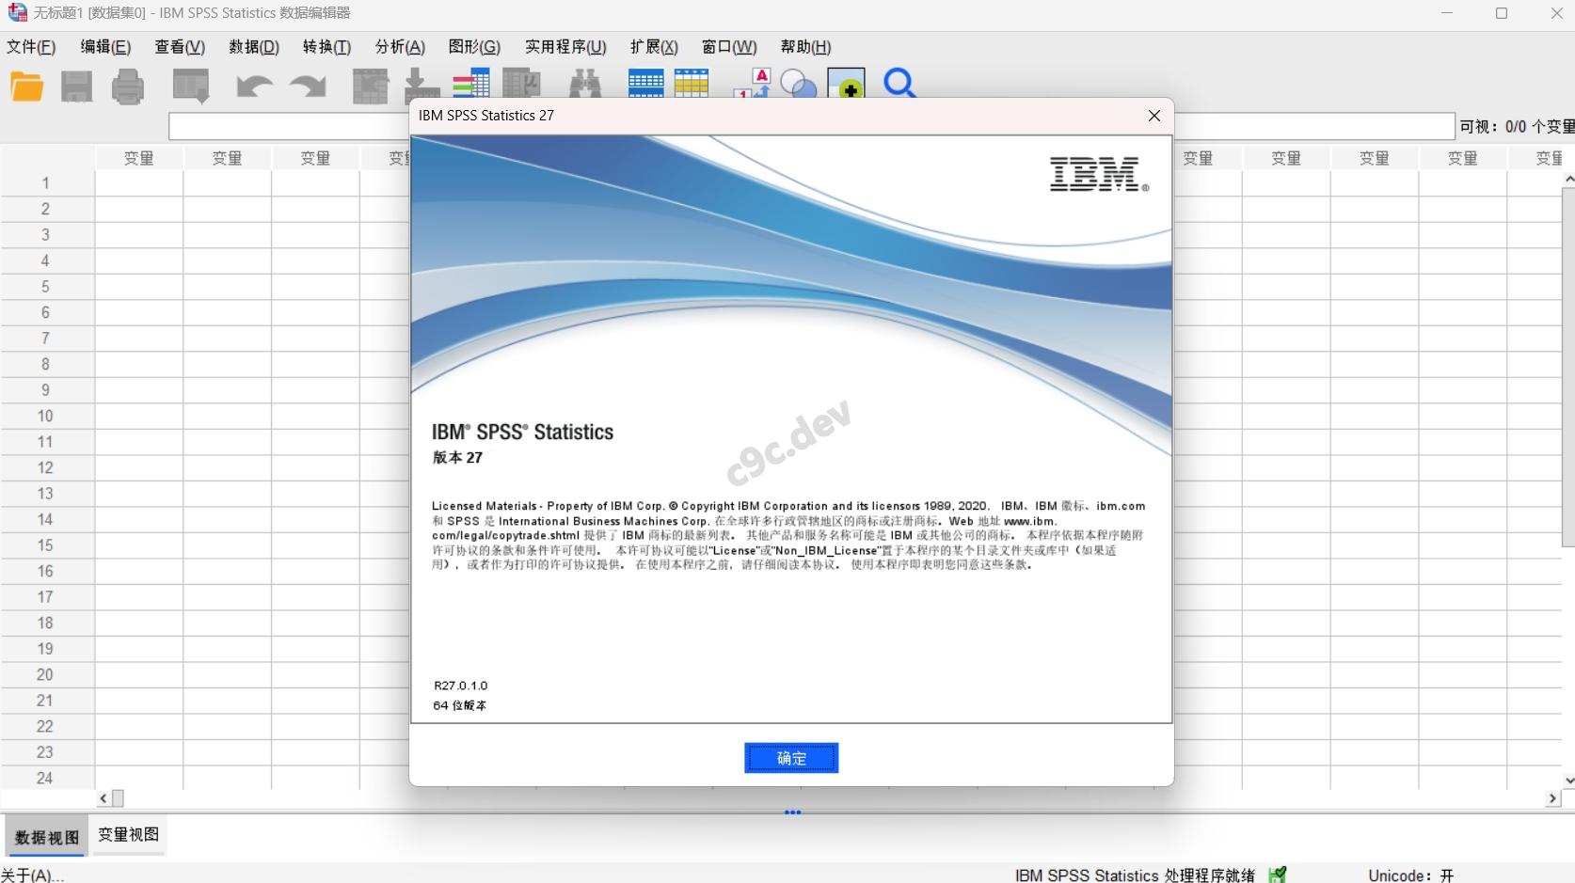Click the Undo arrow icon
The height and width of the screenshot is (883, 1575).
point(254,87)
